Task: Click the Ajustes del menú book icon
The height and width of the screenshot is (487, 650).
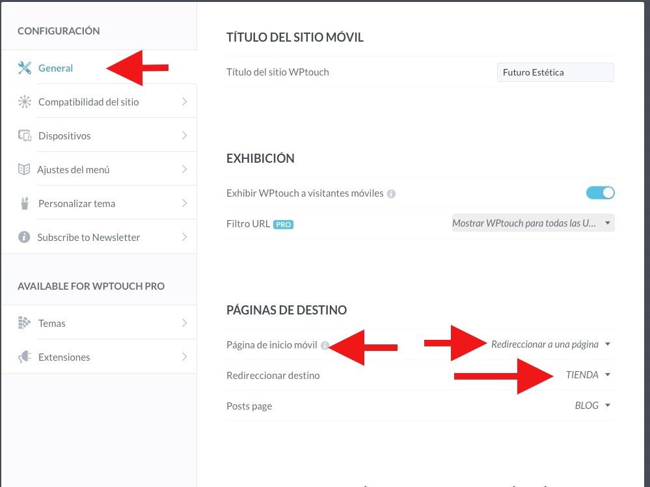Action: (x=24, y=169)
